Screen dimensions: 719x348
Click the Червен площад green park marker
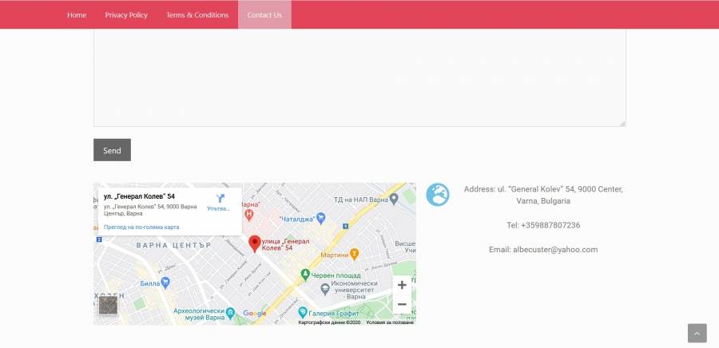305,274
